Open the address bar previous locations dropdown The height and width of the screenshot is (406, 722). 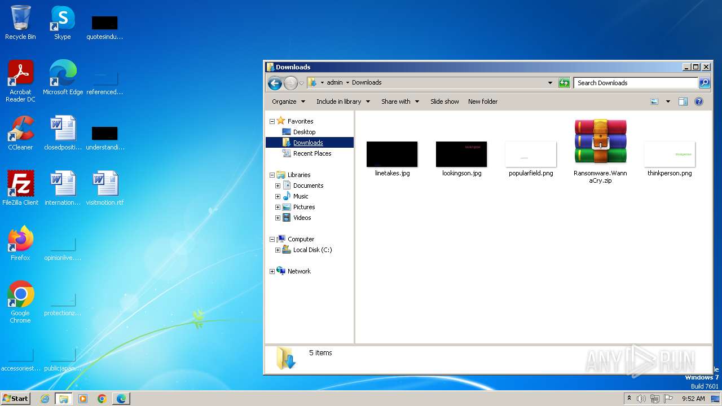550,83
